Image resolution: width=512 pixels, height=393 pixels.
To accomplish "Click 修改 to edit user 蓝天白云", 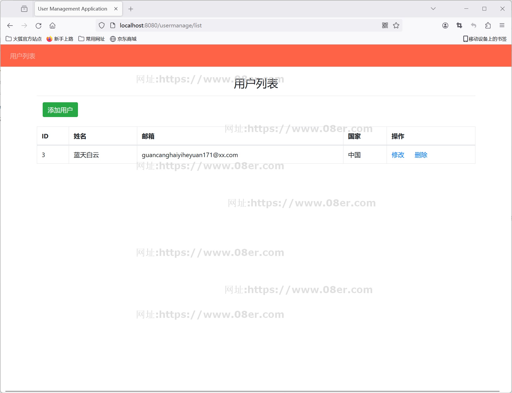I will (397, 155).
